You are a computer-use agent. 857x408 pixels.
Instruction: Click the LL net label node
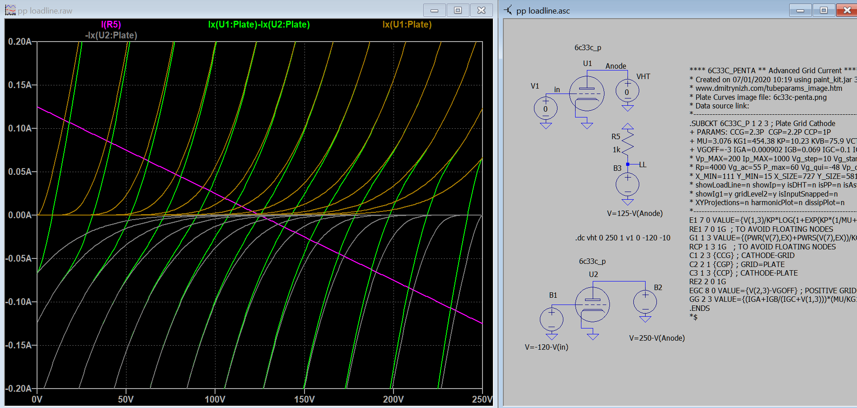pyautogui.click(x=642, y=164)
